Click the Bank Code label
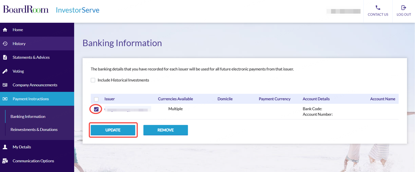Viewport: 415px width, 172px height. [x=313, y=109]
